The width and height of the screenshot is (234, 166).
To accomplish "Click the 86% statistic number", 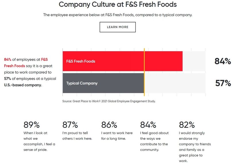I will click(x=109, y=125).
